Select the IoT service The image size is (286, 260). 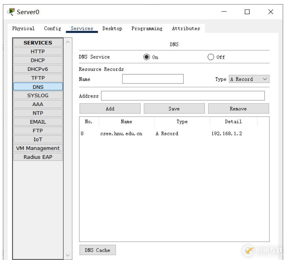coord(38,140)
